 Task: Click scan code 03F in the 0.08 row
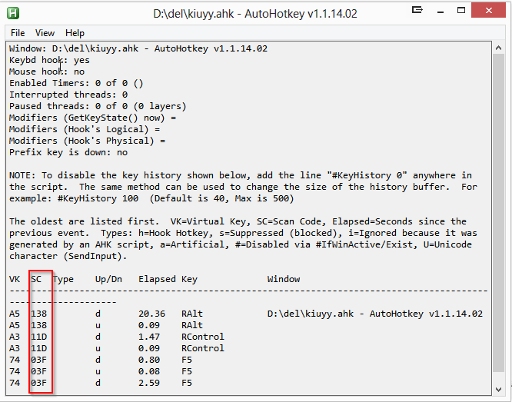(x=39, y=371)
